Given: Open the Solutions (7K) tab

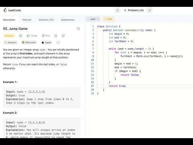Looking at the screenshot, I should tap(46, 20).
